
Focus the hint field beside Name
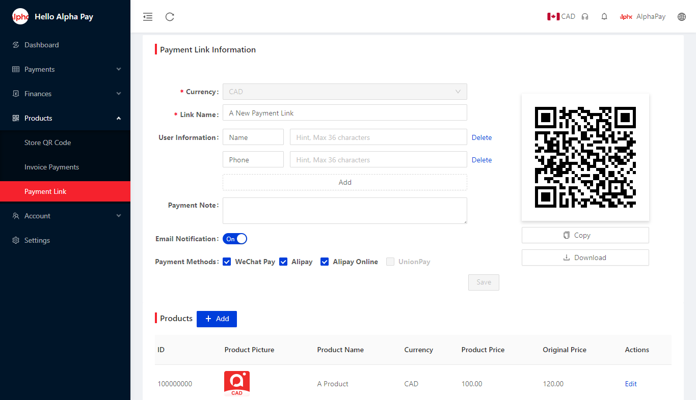379,137
